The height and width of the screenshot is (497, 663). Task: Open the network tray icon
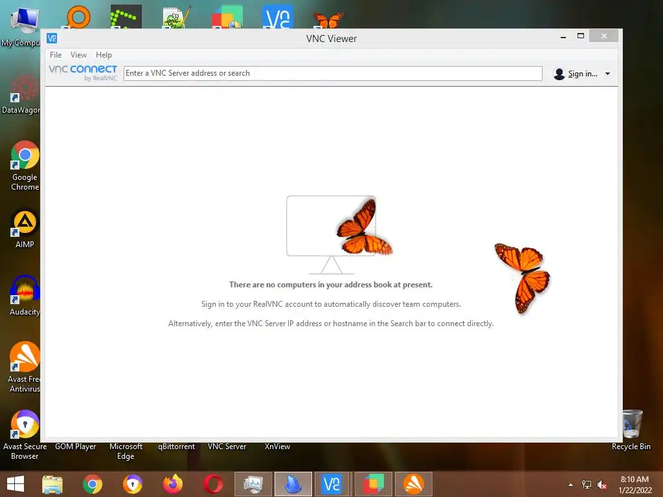coord(587,485)
